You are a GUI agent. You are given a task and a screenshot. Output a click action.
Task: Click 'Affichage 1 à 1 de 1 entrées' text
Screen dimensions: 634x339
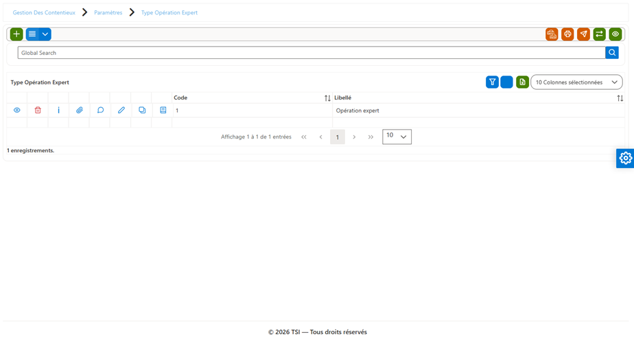(x=256, y=137)
